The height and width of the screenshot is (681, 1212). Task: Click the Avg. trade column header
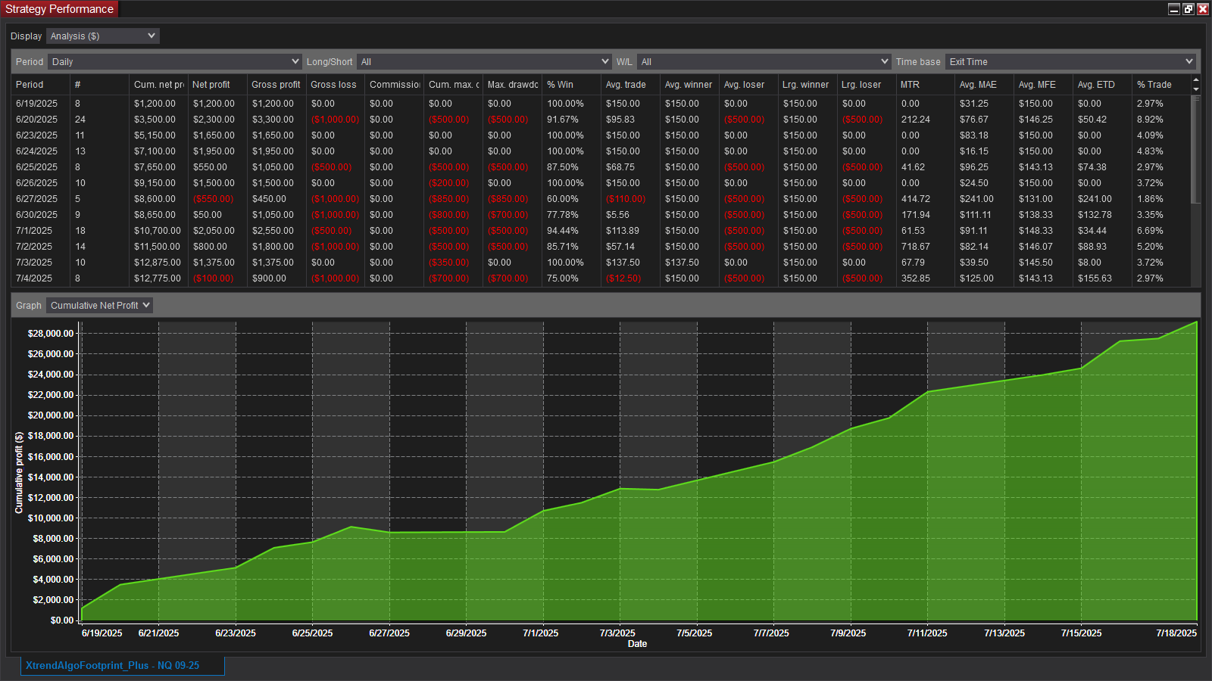[x=631, y=84]
